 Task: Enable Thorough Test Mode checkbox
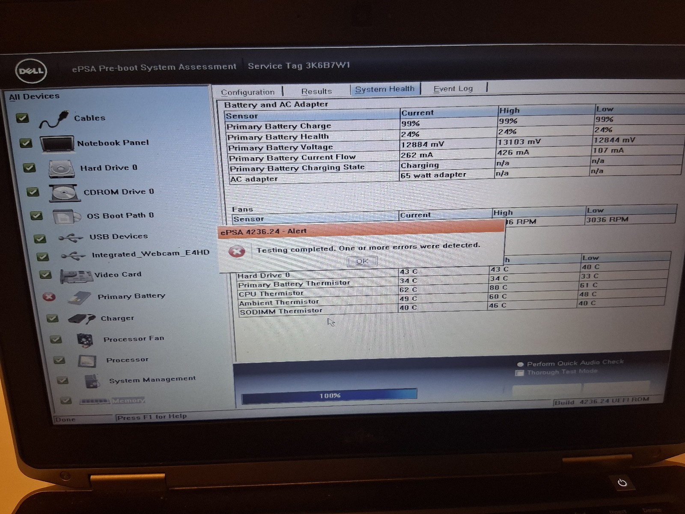coord(519,373)
